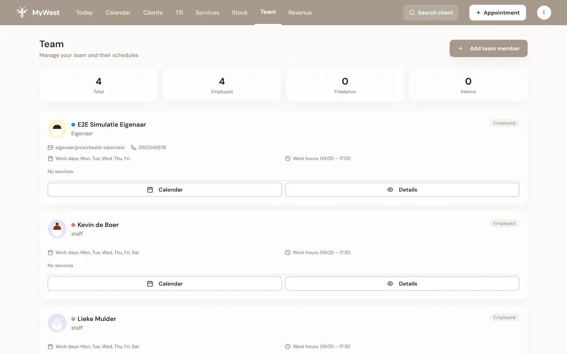Click the Search client field
567x354 pixels.
pos(431,13)
